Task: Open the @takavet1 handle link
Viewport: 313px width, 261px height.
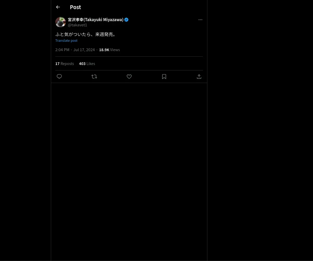Action: click(77, 25)
